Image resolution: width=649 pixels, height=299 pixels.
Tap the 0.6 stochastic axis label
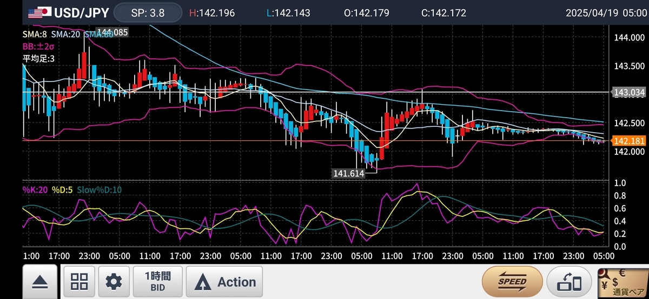pyautogui.click(x=620, y=208)
